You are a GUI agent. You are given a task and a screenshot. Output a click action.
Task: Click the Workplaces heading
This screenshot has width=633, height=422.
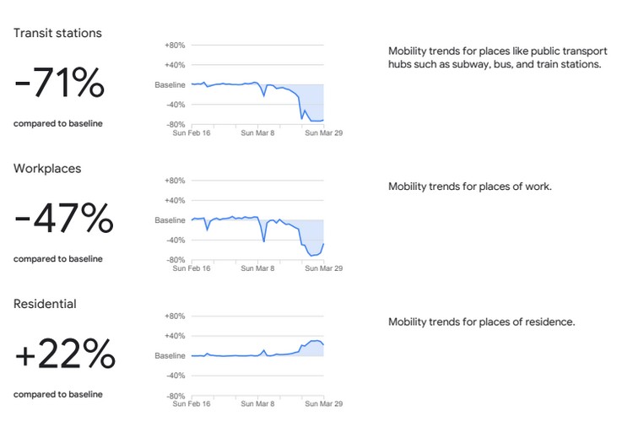pyautogui.click(x=47, y=169)
